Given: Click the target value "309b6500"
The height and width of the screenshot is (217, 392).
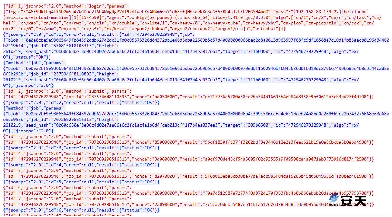Looking at the screenshot, I should coord(258,125).
